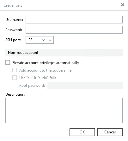Click the Credentials title text
The width and height of the screenshot is (128, 141).
[x=13, y=5]
